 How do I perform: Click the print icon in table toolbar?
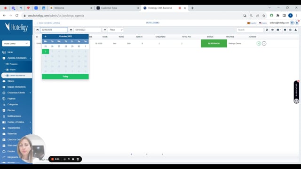290,30
